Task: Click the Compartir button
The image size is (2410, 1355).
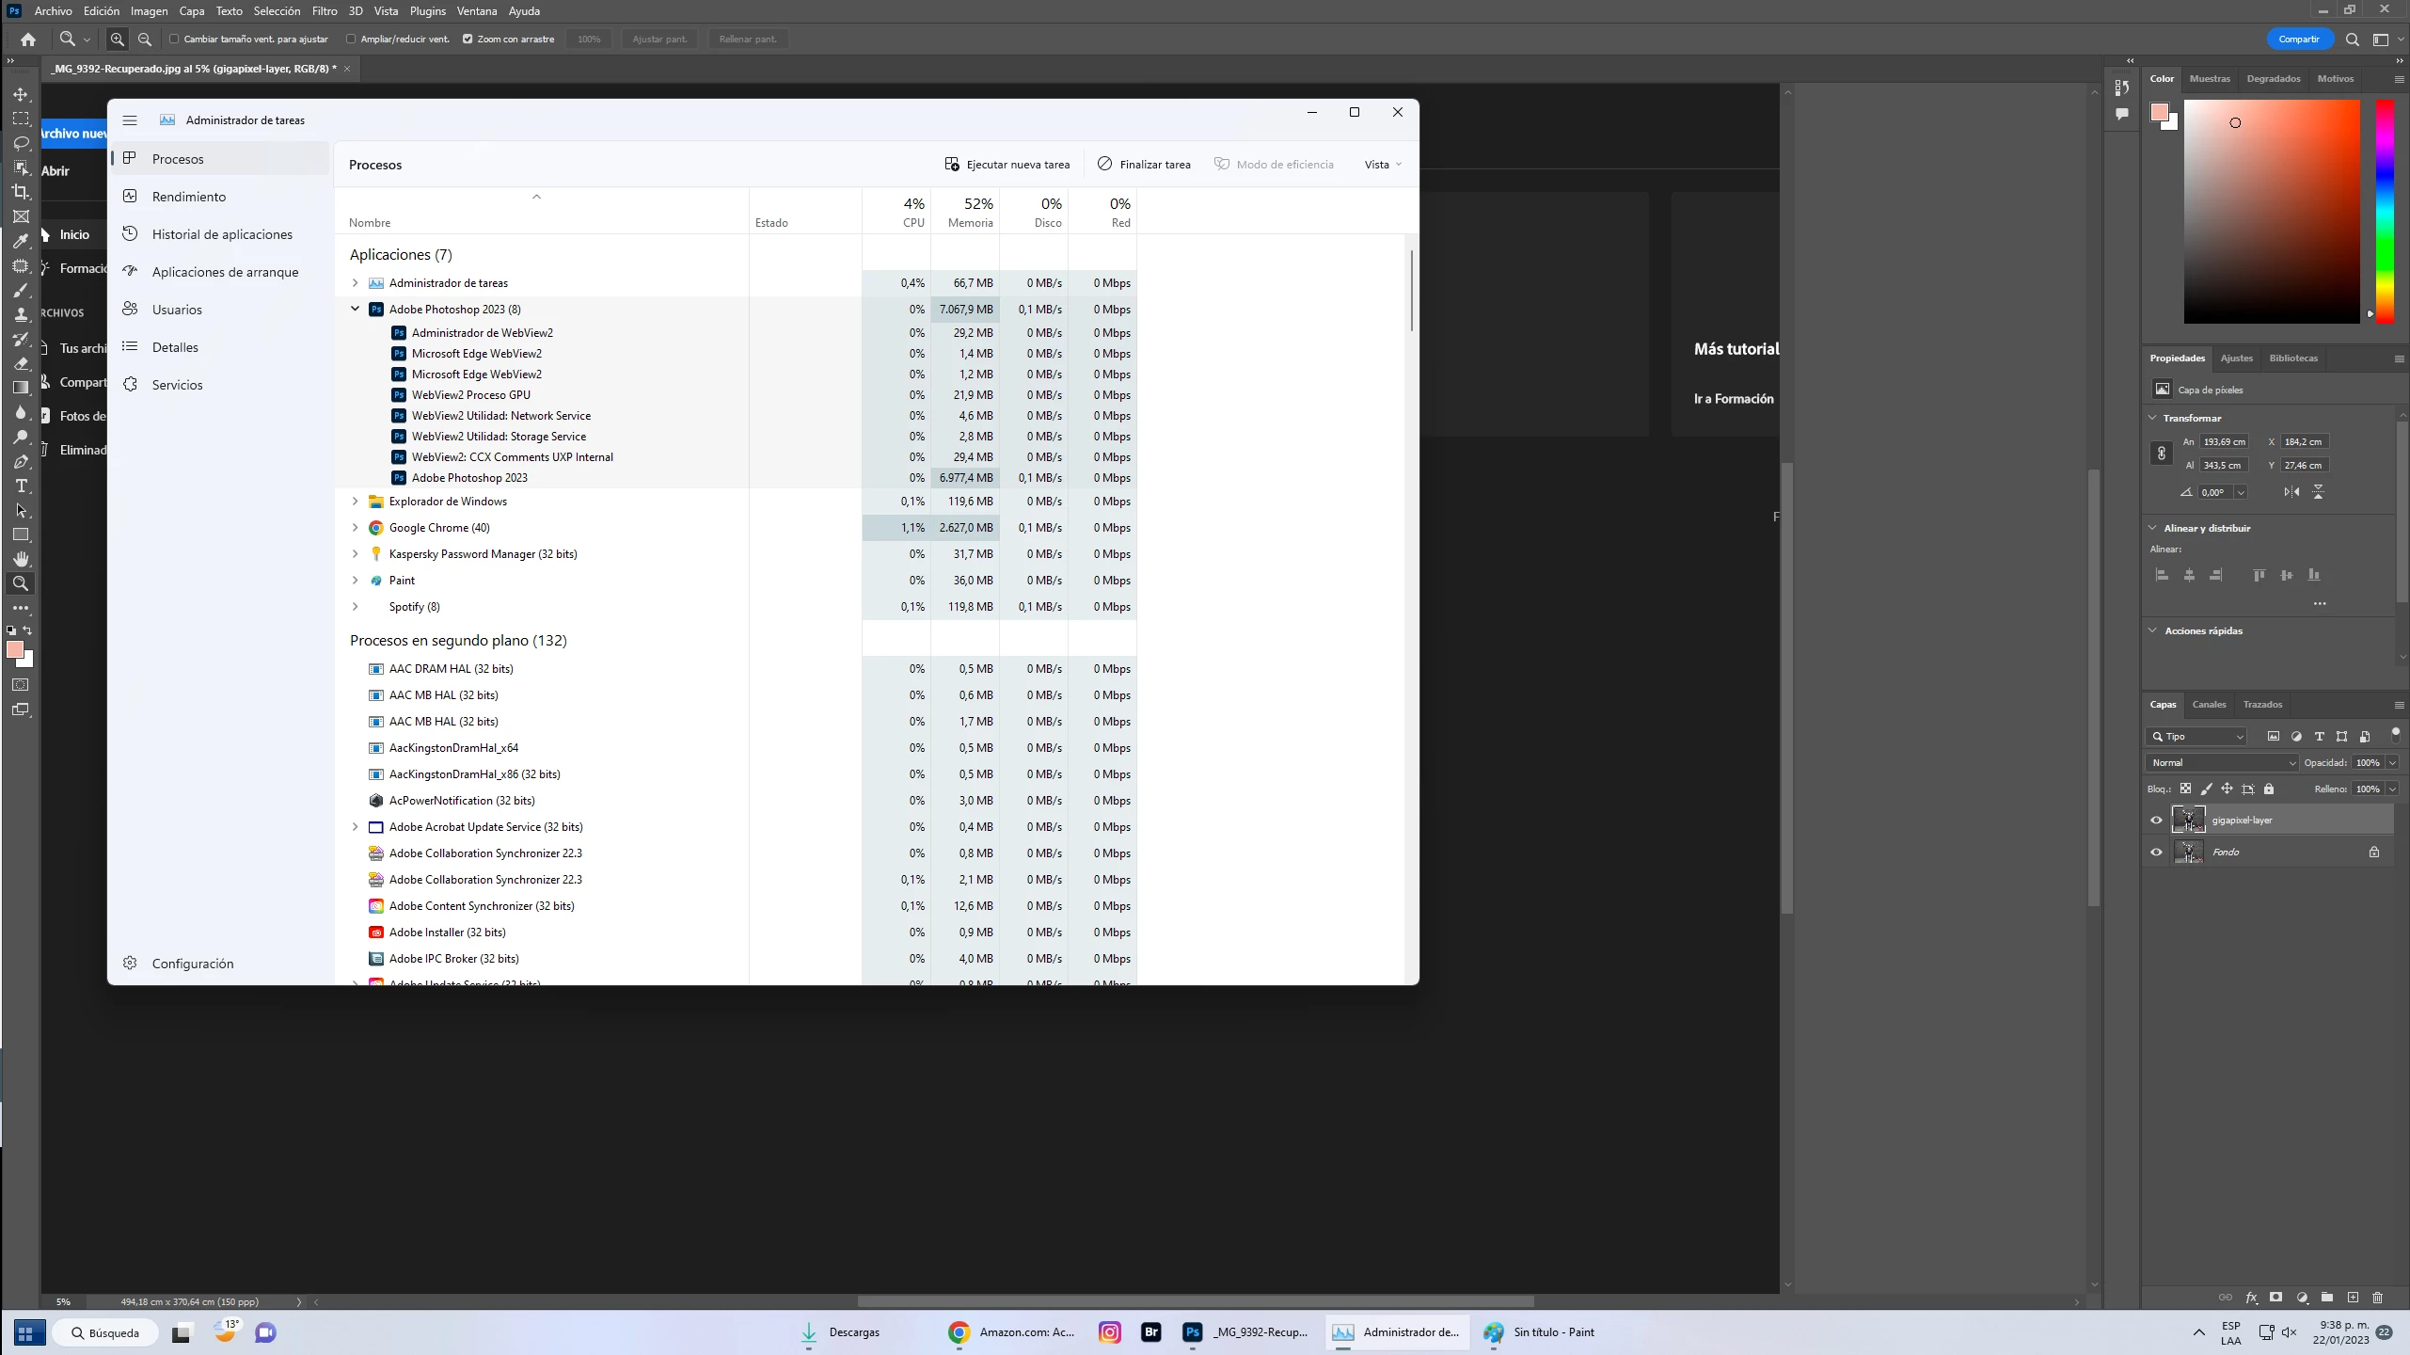Action: 2298,40
